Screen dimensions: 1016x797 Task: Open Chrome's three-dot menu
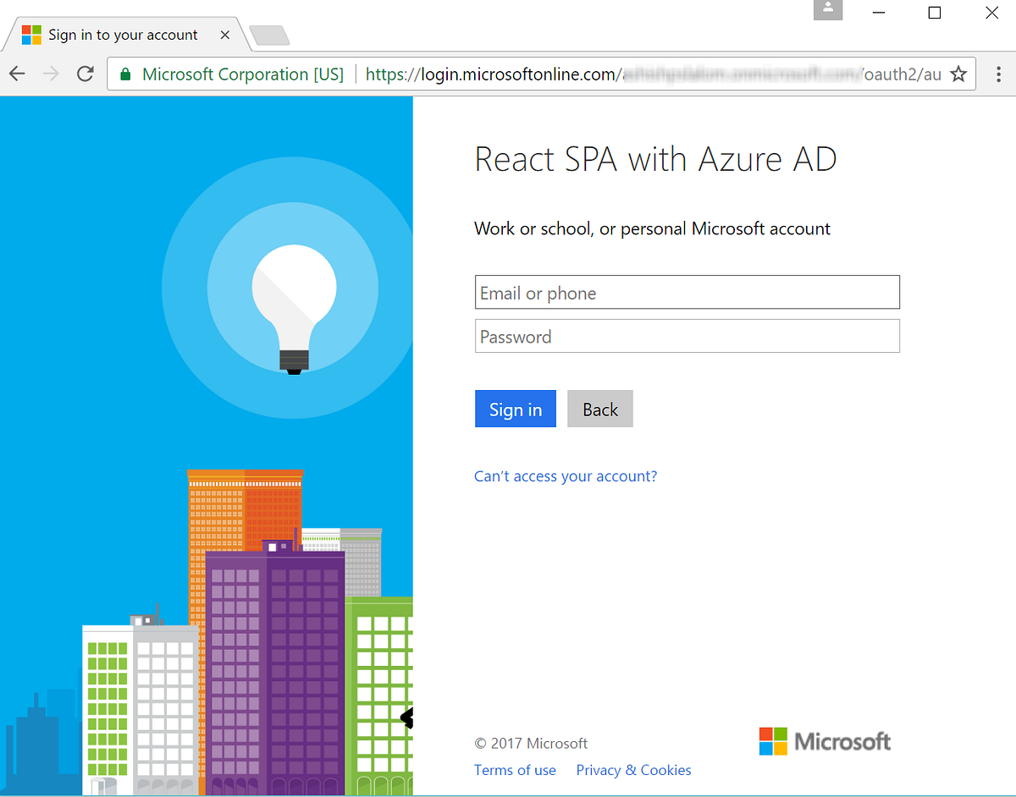[998, 74]
